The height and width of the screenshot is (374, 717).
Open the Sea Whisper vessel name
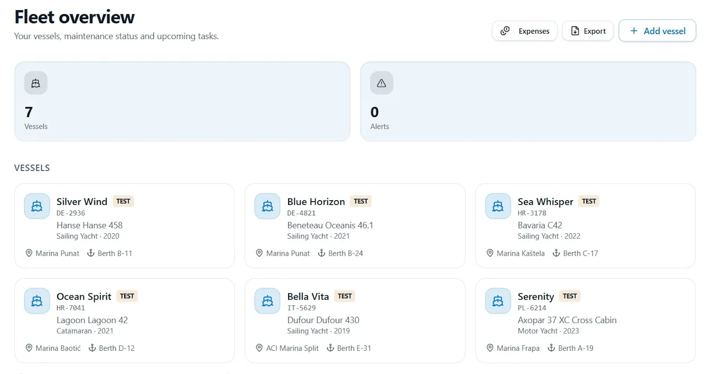pyautogui.click(x=545, y=202)
